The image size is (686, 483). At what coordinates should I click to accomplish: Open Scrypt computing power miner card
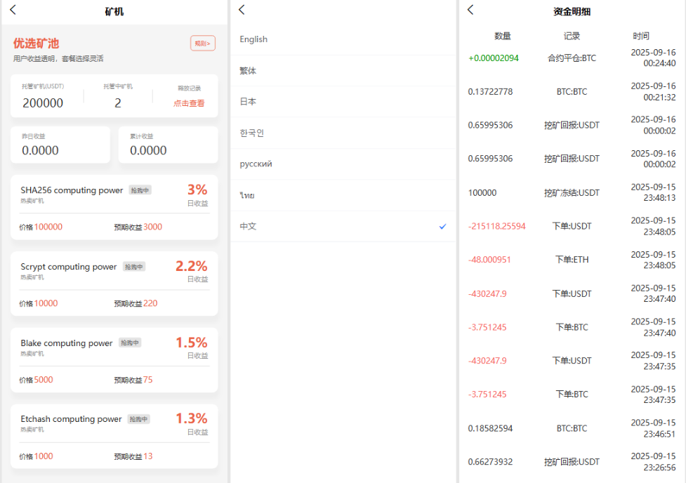pos(69,267)
